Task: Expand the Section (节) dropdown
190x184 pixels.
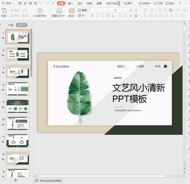Action: 85,16
